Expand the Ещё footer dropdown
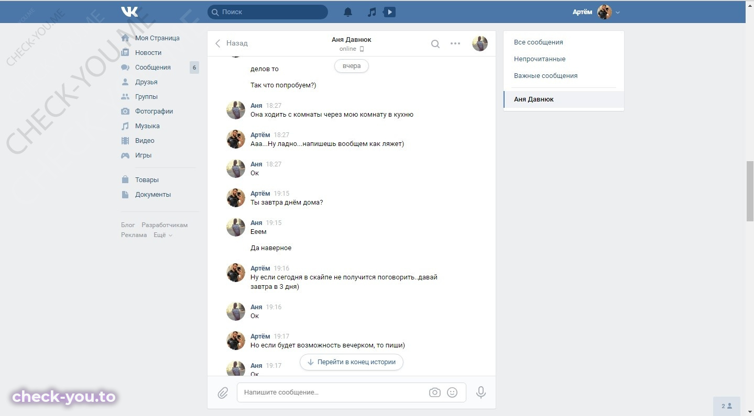This screenshot has width=754, height=416. coord(163,235)
